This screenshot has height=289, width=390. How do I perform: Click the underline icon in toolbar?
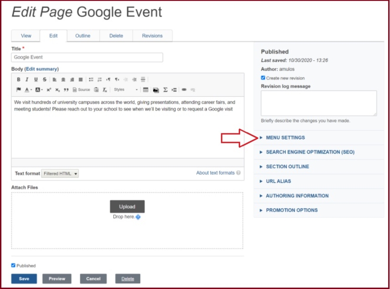[36, 79]
